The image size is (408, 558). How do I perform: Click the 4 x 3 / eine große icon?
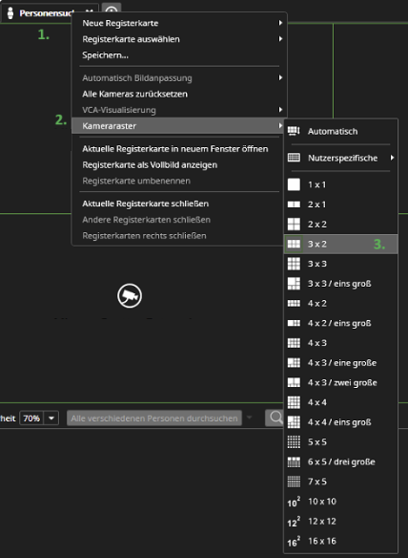pos(294,363)
